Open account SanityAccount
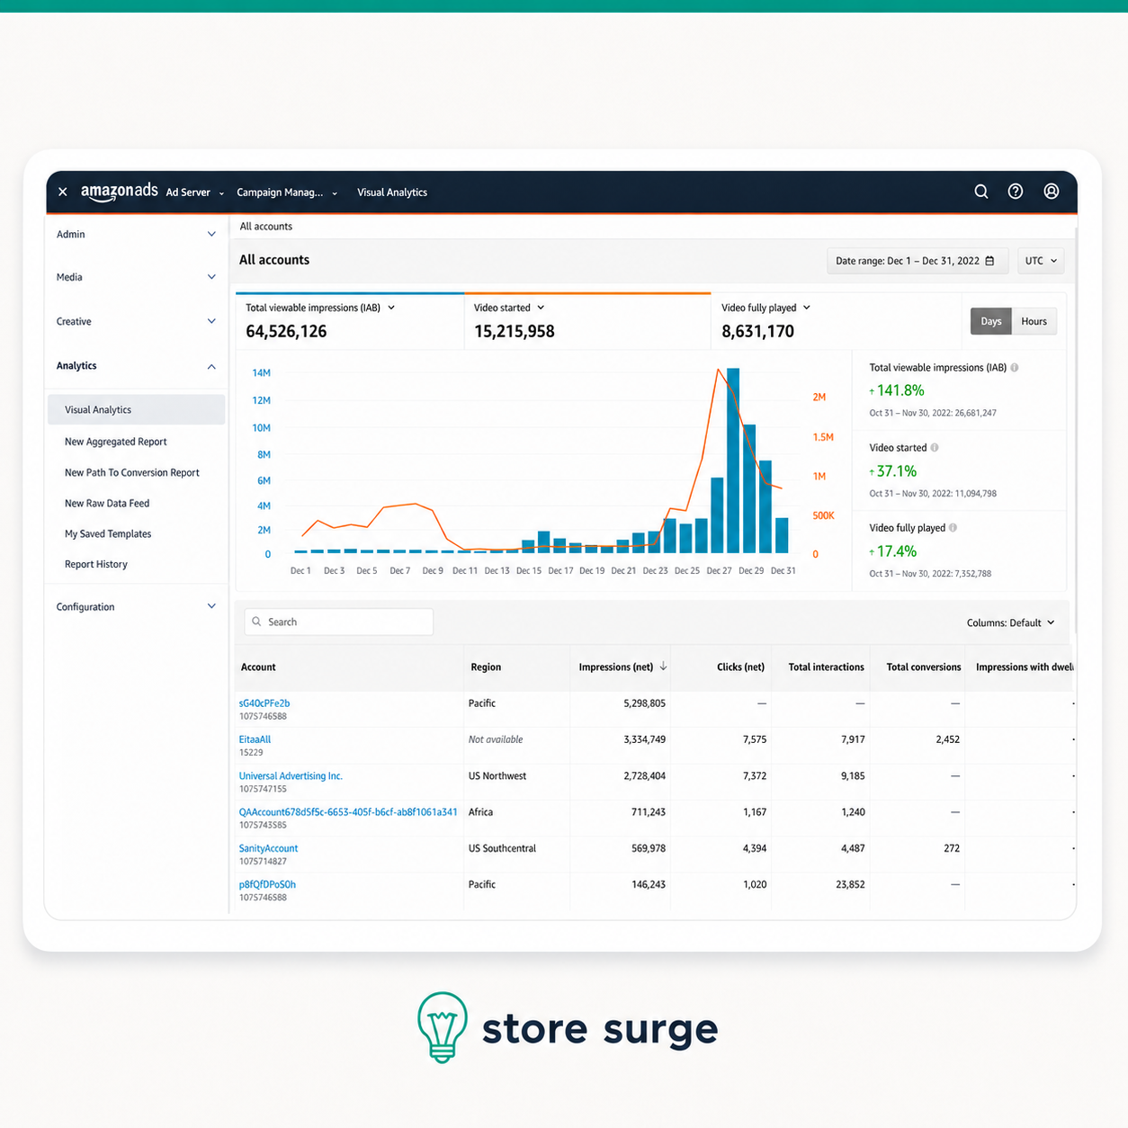This screenshot has width=1128, height=1128. [268, 848]
